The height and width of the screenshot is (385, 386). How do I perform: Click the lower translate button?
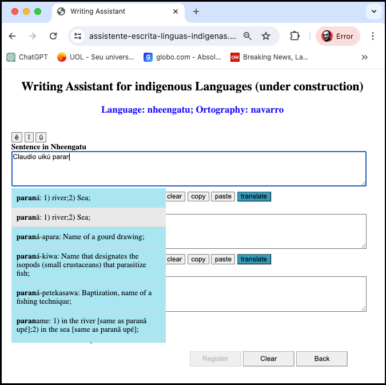click(x=254, y=259)
